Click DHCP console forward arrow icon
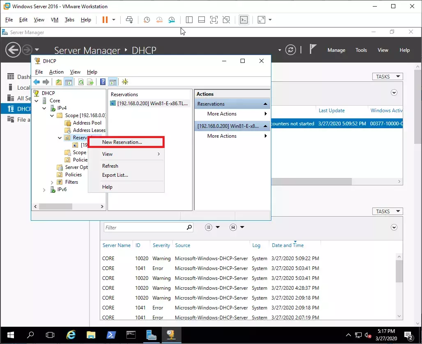422x344 pixels. click(x=46, y=82)
